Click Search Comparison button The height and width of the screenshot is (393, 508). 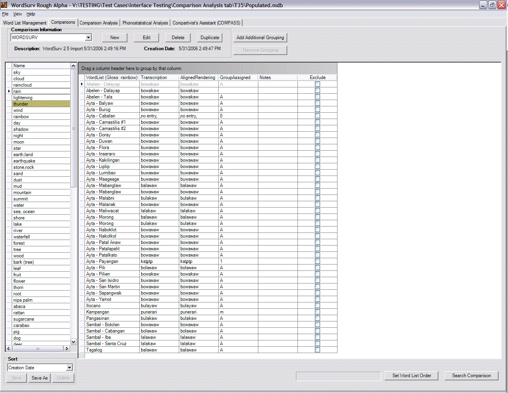coord(472,376)
